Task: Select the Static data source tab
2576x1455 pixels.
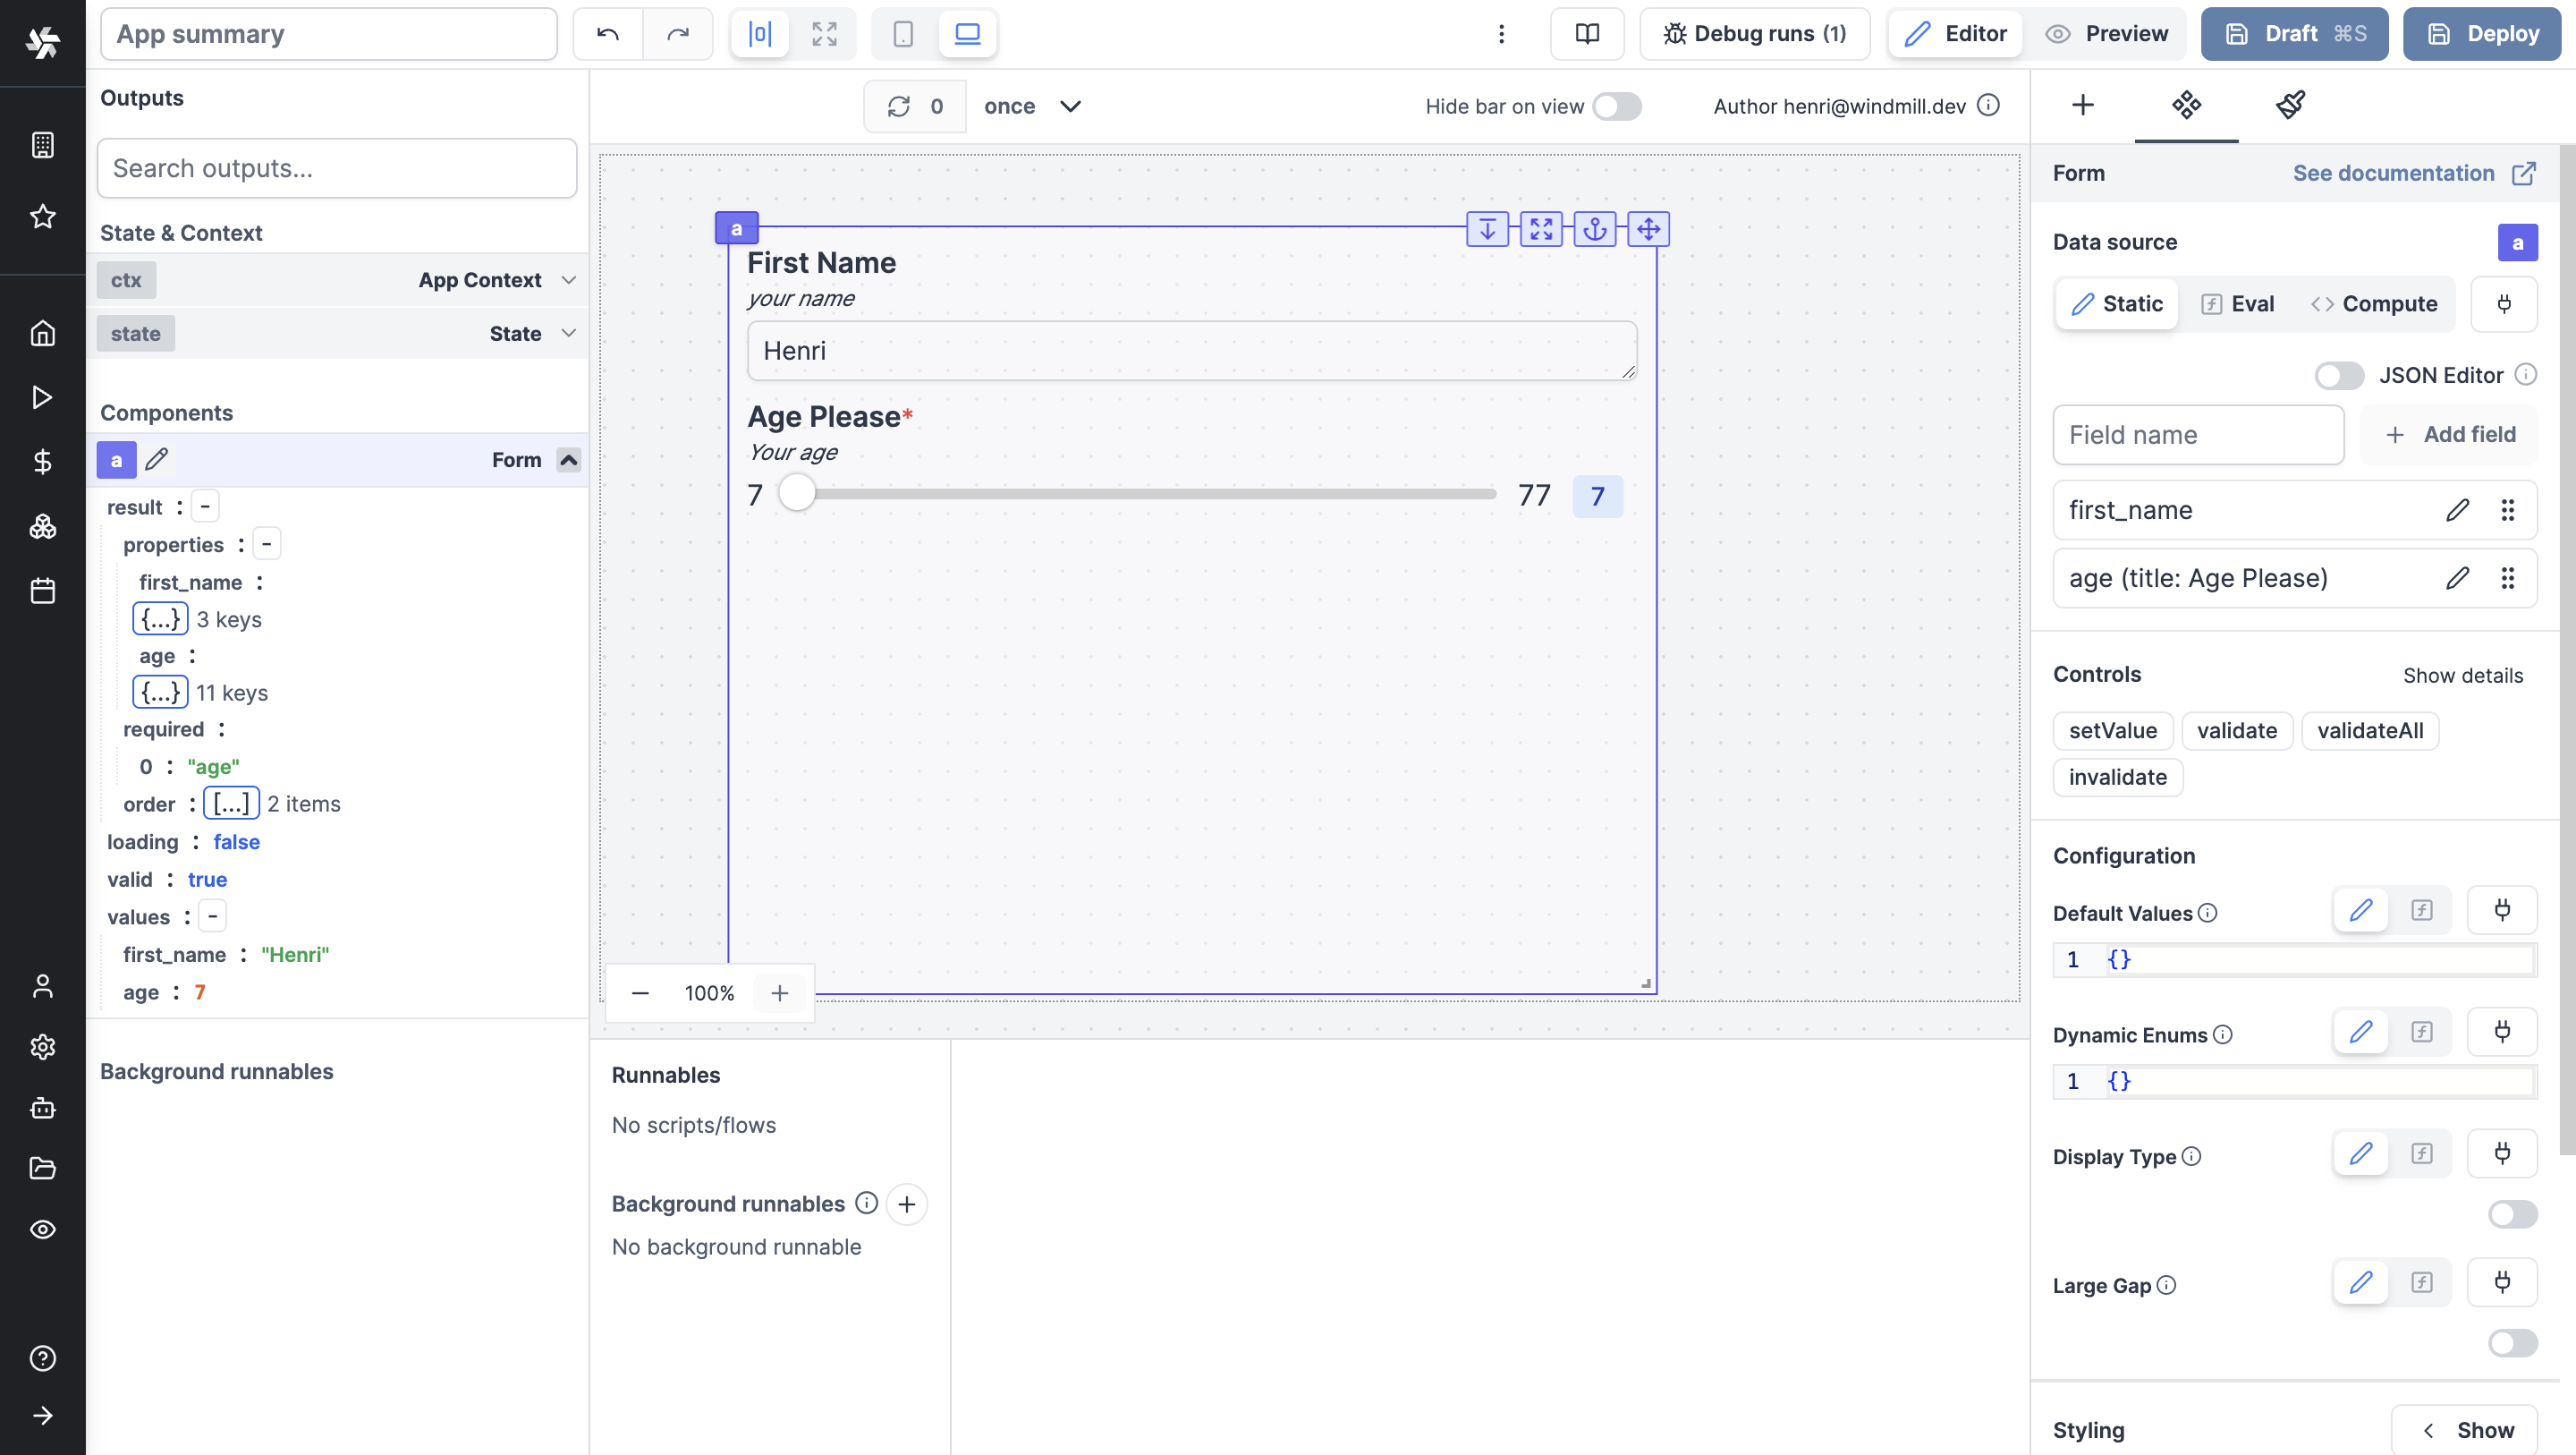Action: 2116,304
